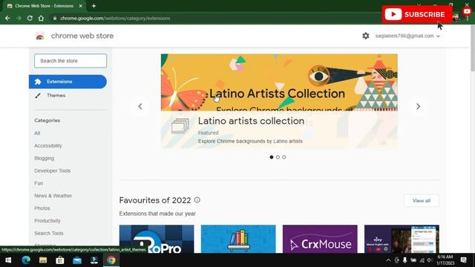Click the browser back arrow
The image size is (475, 267).
[x=7, y=18]
